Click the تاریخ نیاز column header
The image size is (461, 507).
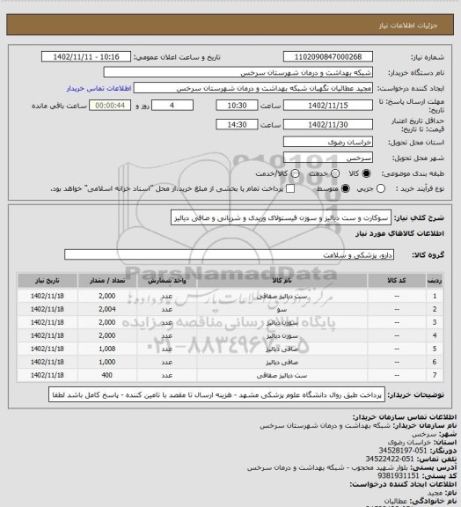coord(48,280)
